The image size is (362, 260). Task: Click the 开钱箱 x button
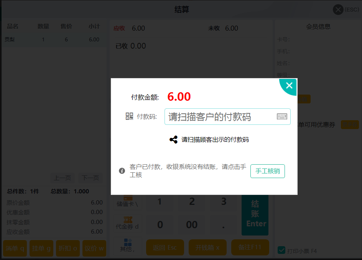pyautogui.click(x=207, y=247)
